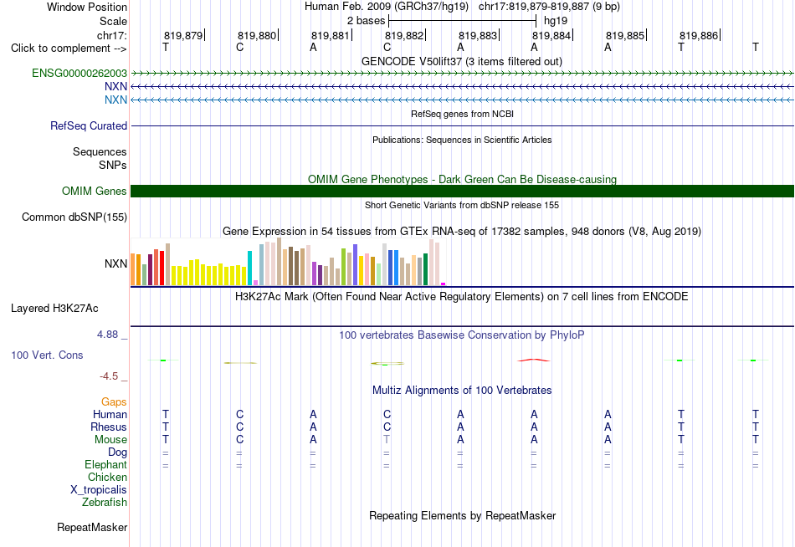Viewport: 795px width, 547px height.
Task: Select the Zebrafish alignment row label
Action: tap(105, 503)
